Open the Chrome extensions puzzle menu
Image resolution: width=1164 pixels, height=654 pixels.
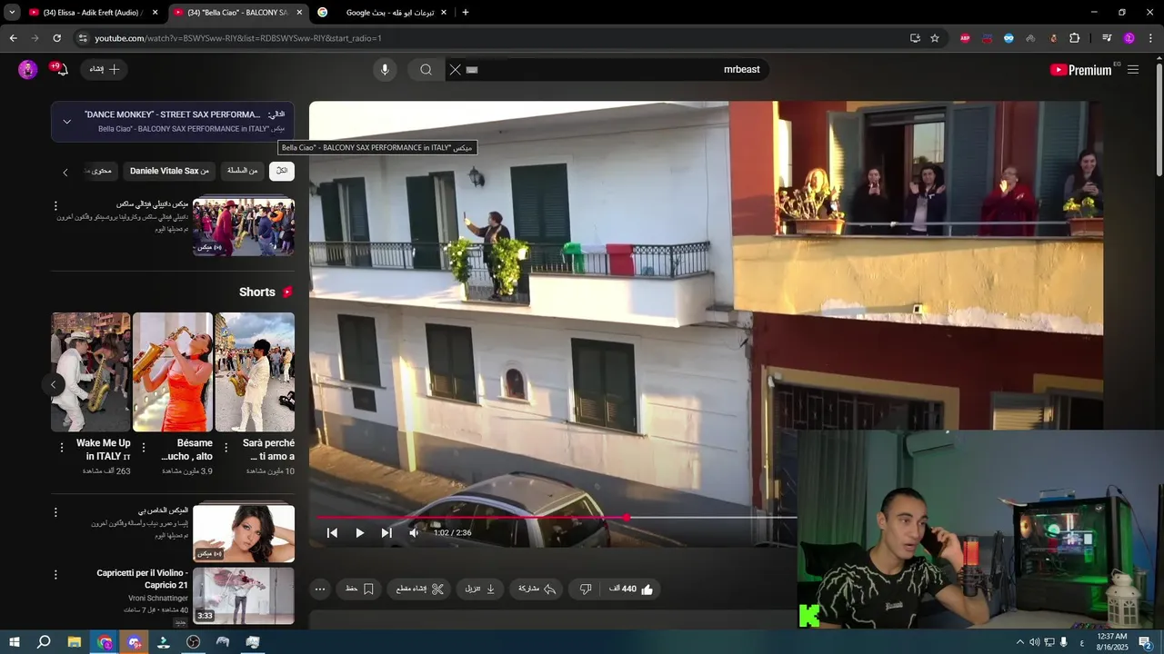pyautogui.click(x=1075, y=38)
